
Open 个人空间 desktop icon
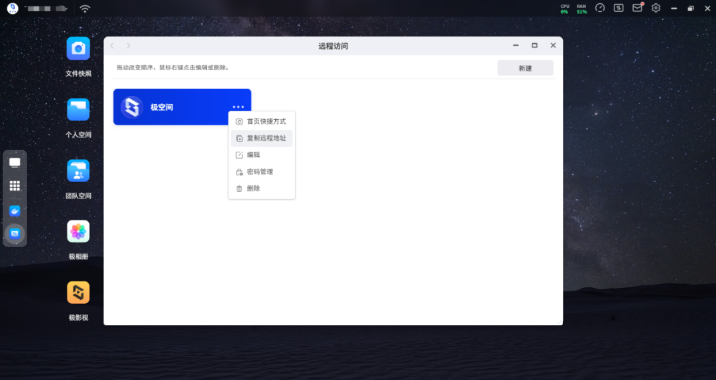point(78,110)
